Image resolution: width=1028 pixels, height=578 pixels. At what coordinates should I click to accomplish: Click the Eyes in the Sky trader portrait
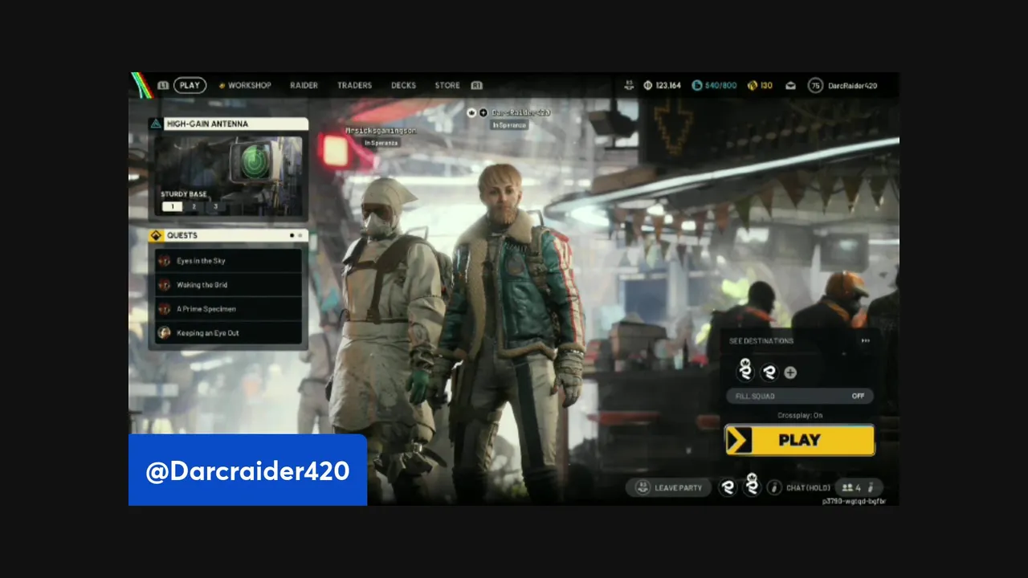click(165, 261)
